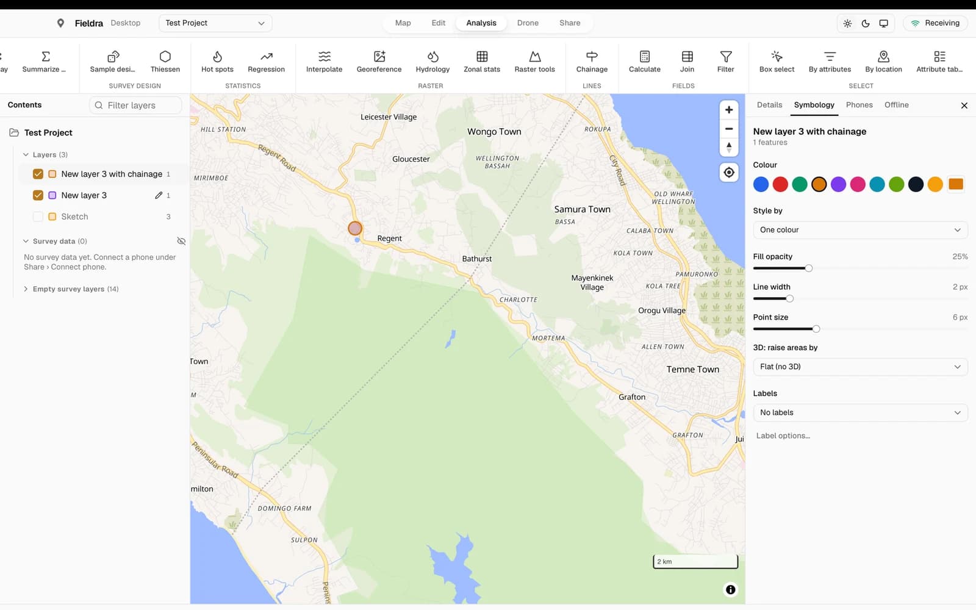Switch to light theme sun icon
The width and height of the screenshot is (976, 610).
pyautogui.click(x=847, y=23)
